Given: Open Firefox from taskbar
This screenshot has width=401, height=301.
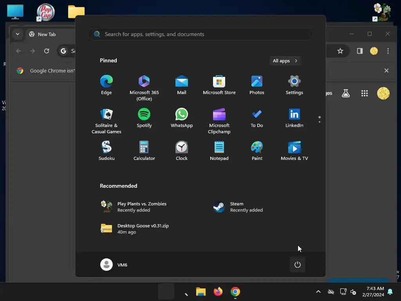Looking at the screenshot, I should point(218,292).
